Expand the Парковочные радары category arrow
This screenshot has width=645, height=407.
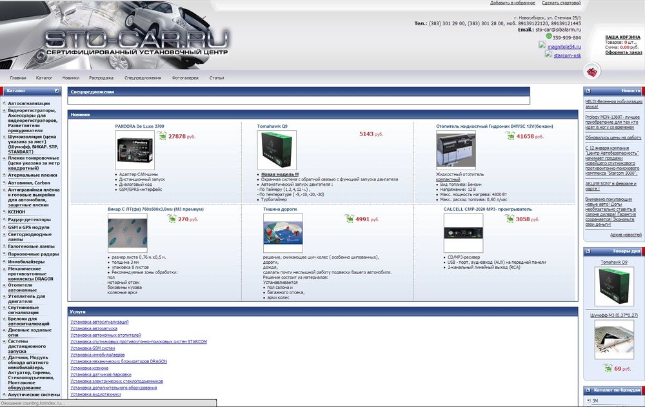coord(4,254)
